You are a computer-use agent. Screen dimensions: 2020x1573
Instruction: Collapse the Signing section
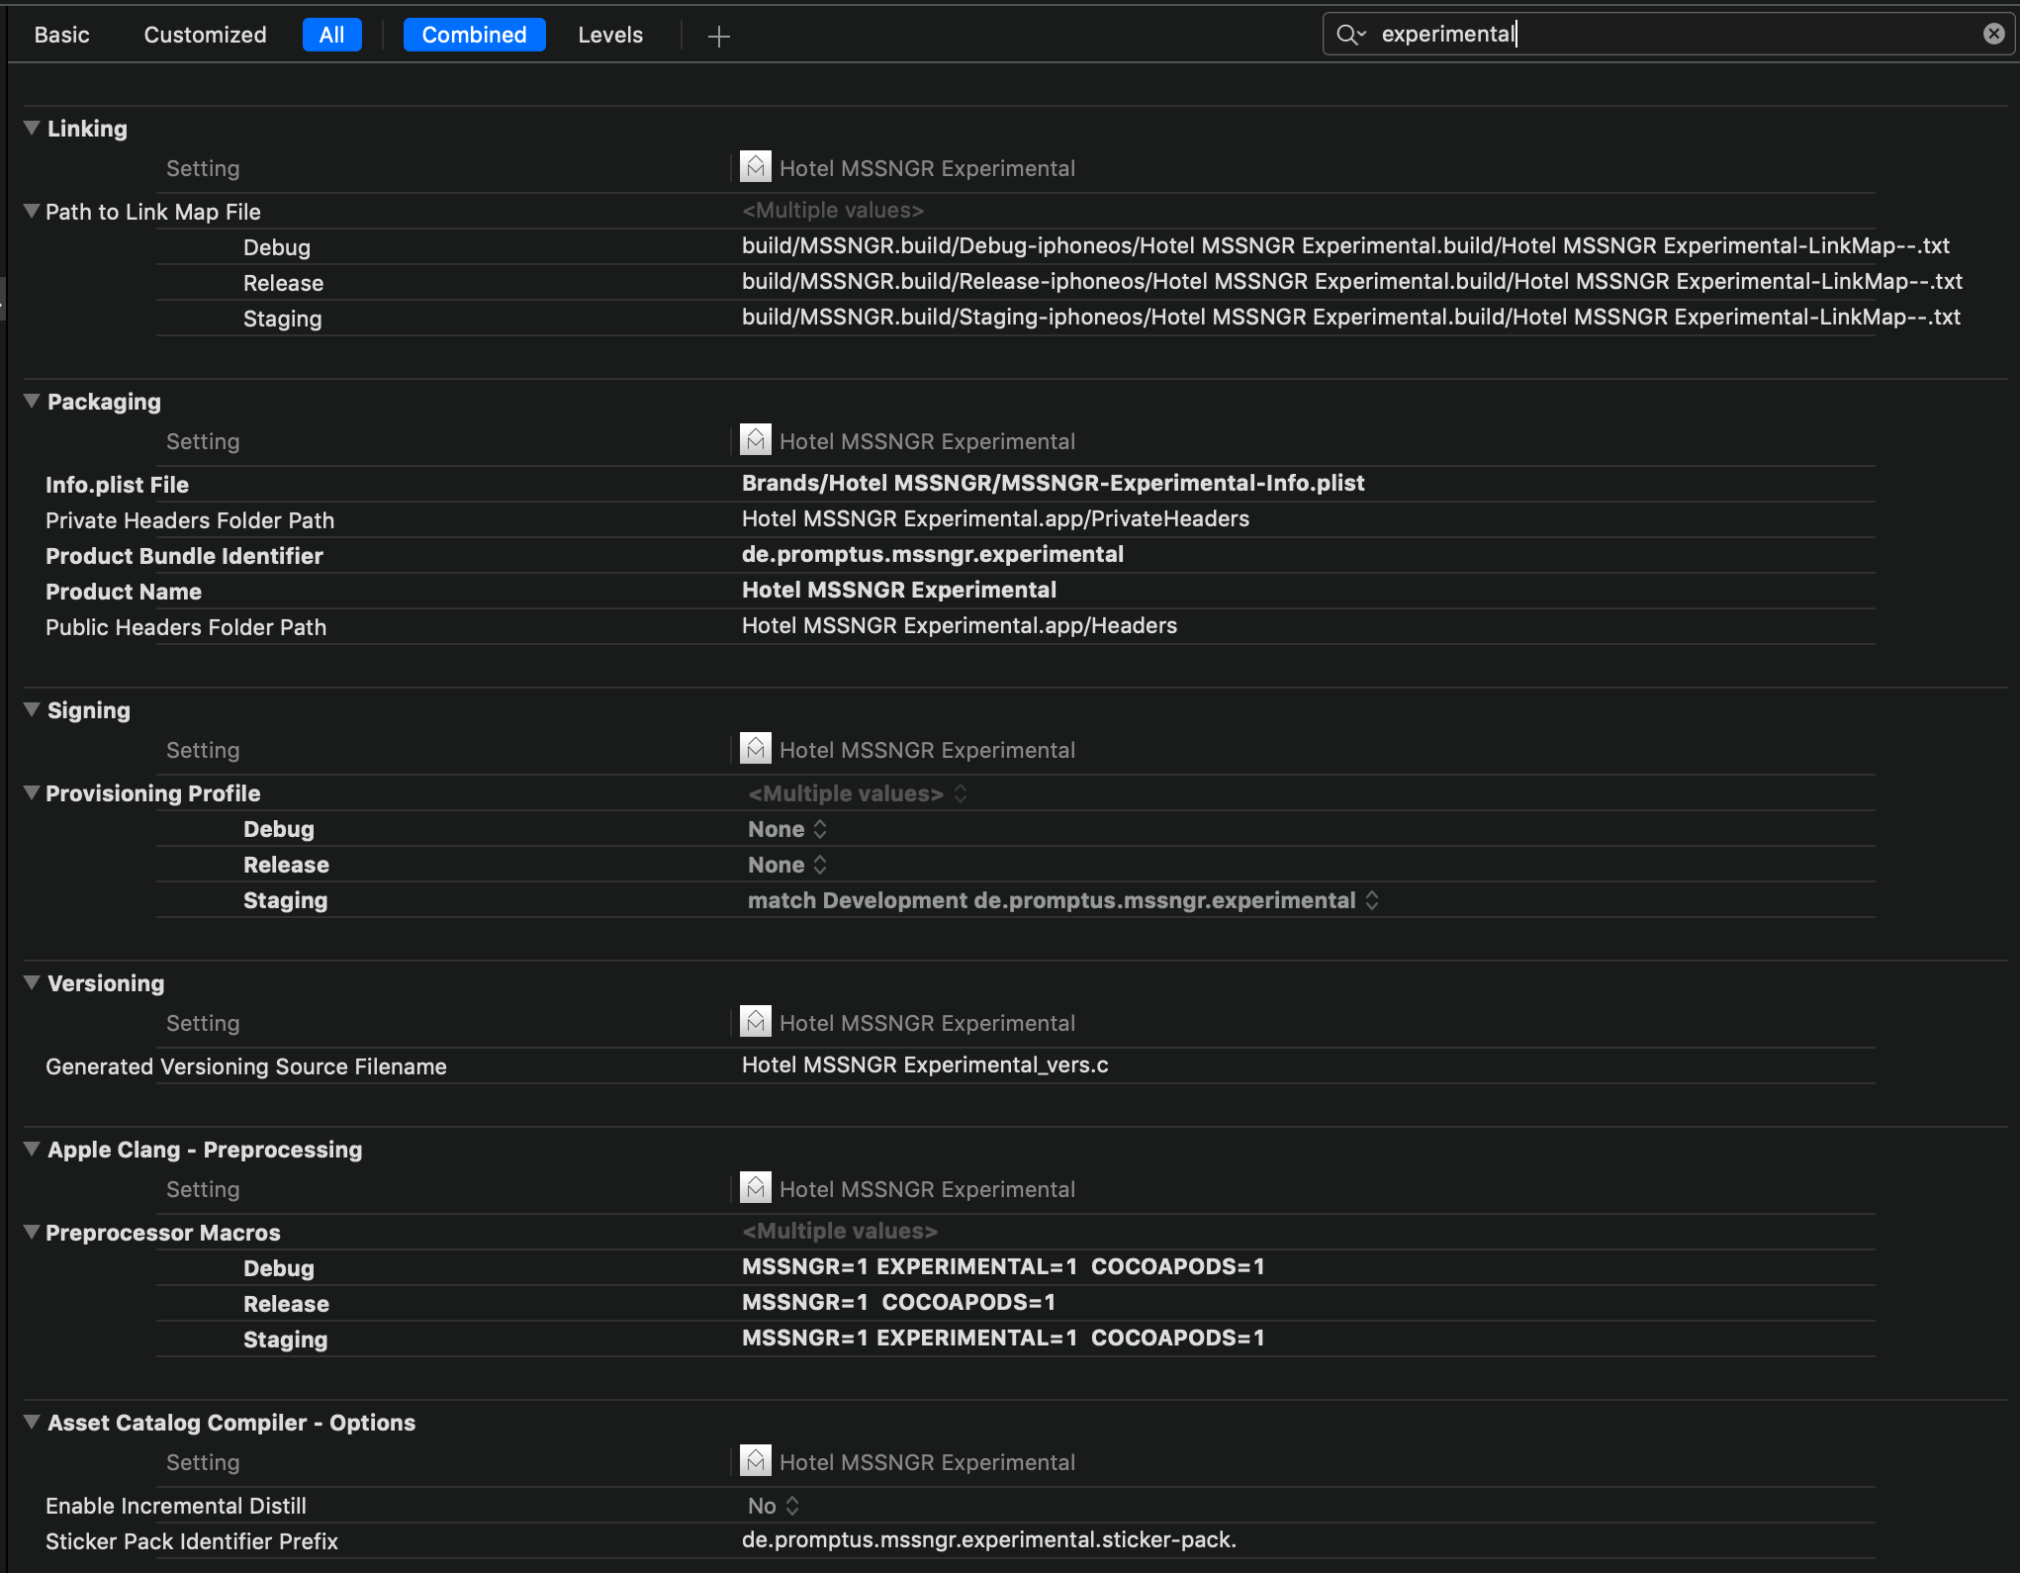point(32,710)
